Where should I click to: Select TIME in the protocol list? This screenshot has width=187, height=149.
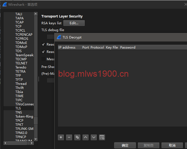[19, 96]
